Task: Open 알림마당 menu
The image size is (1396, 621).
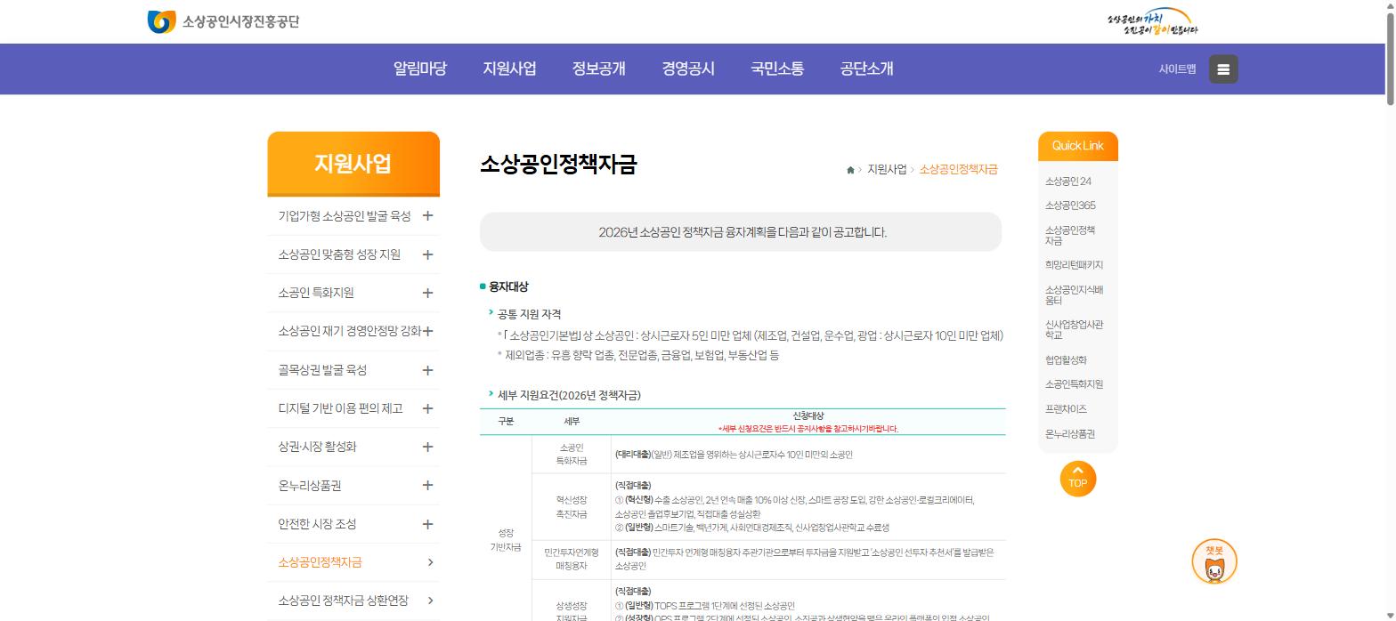Action: coord(420,69)
